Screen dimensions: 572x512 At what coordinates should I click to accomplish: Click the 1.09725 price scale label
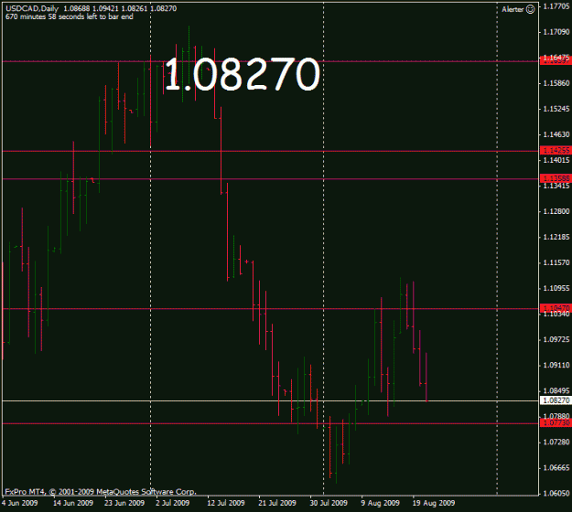(x=556, y=339)
